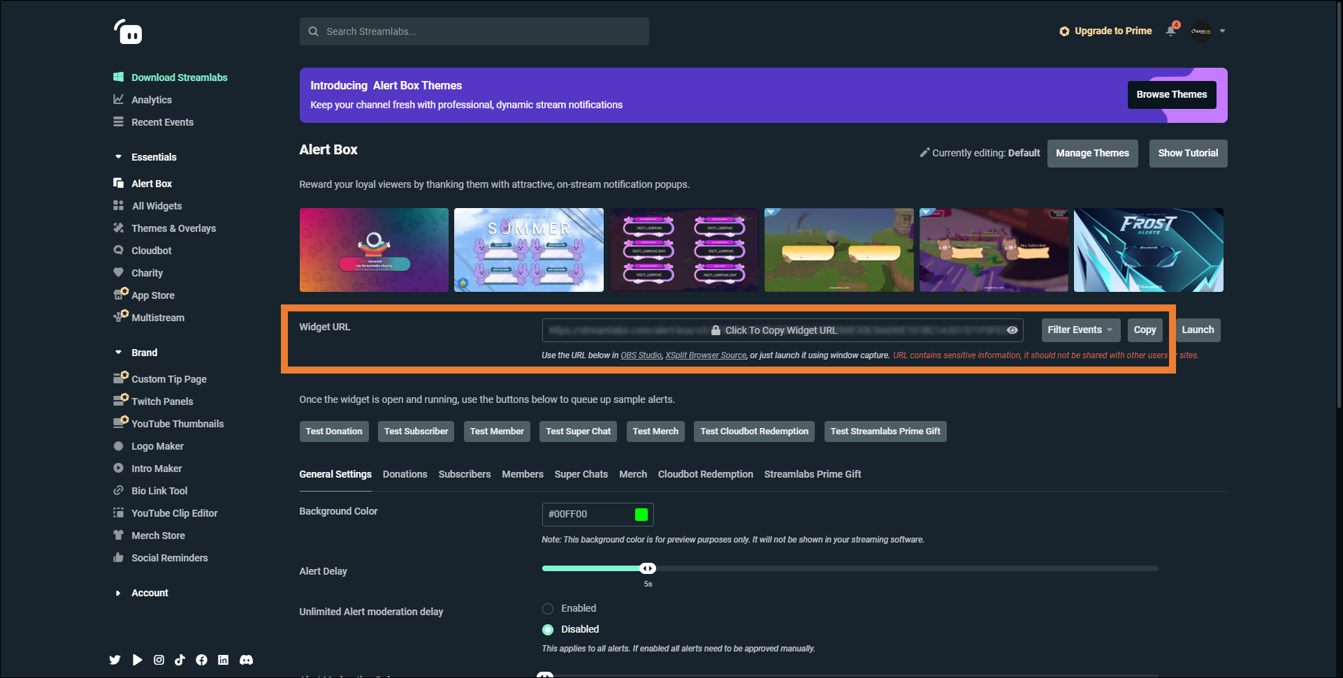Image resolution: width=1343 pixels, height=678 pixels.
Task: Click the Discord icon in footer
Action: (246, 660)
